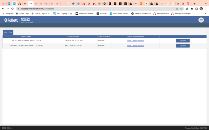Open the Ramapo Main Page bookmark
The width and height of the screenshot is (209, 130).
[x=181, y=14]
